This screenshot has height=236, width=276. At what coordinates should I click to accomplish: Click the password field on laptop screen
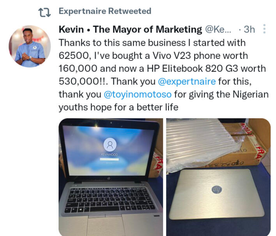[109, 159]
